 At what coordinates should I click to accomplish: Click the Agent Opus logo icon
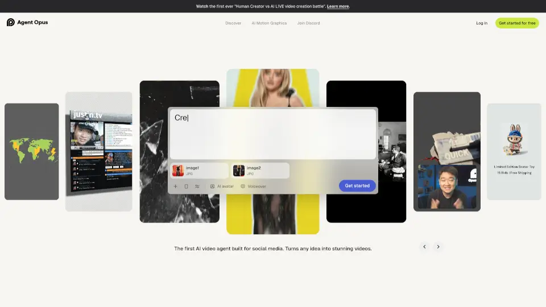pyautogui.click(x=10, y=23)
